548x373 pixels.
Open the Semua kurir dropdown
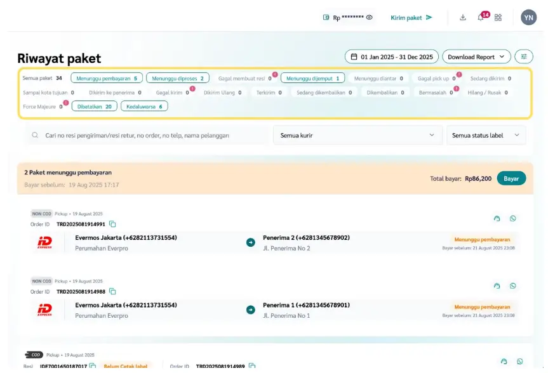[358, 135]
